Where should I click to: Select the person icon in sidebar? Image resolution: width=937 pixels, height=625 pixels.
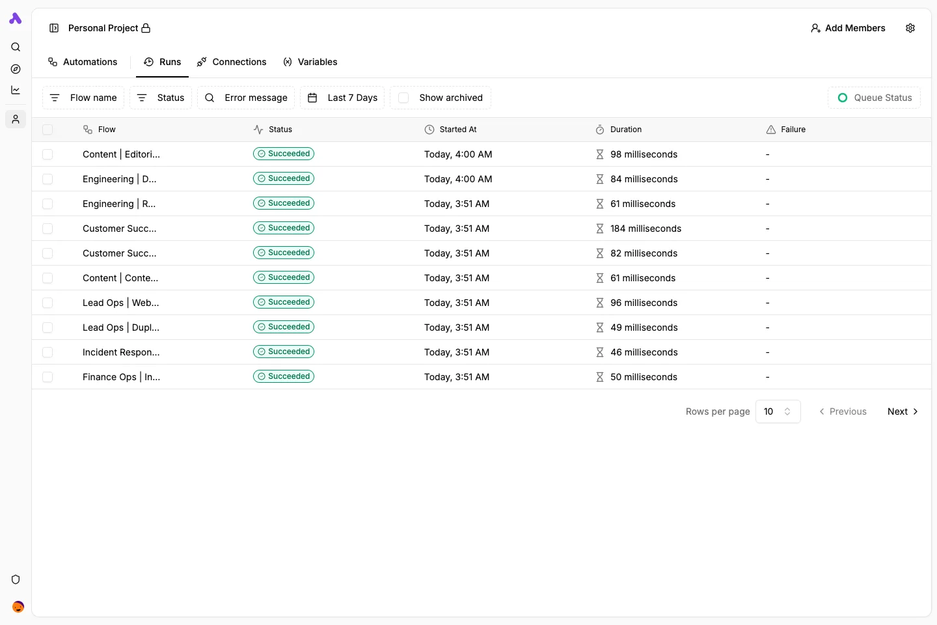pos(16,119)
